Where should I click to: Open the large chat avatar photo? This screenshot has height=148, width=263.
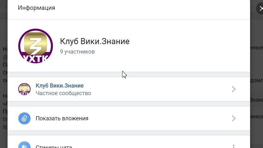(35, 46)
